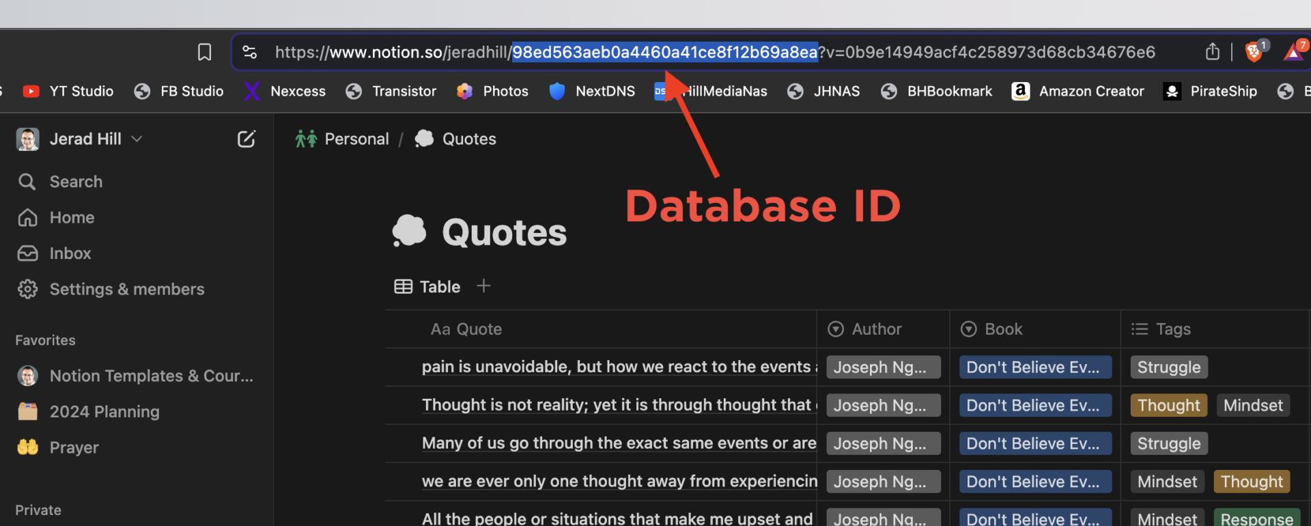Viewport: 1311px width, 526px height.
Task: Open Inbox in sidebar
Action: point(70,253)
